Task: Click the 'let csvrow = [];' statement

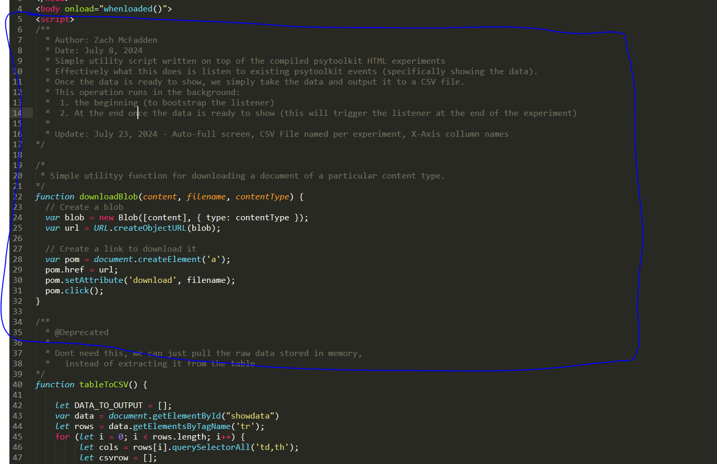Action: click(x=119, y=458)
